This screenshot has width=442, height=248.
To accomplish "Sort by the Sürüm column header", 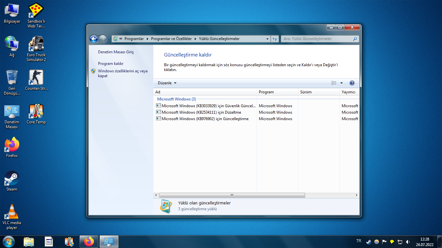I will point(319,92).
